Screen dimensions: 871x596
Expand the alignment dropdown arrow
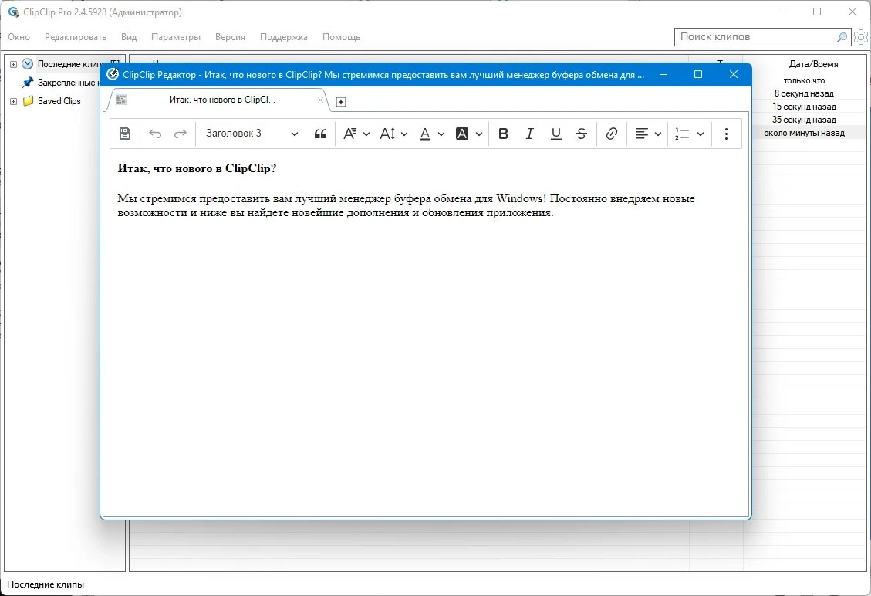pos(658,134)
